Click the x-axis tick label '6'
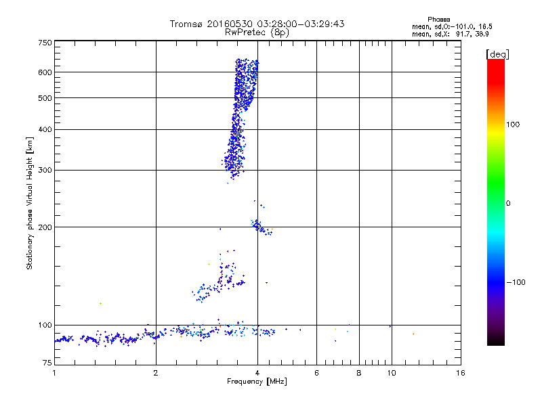 316,373
